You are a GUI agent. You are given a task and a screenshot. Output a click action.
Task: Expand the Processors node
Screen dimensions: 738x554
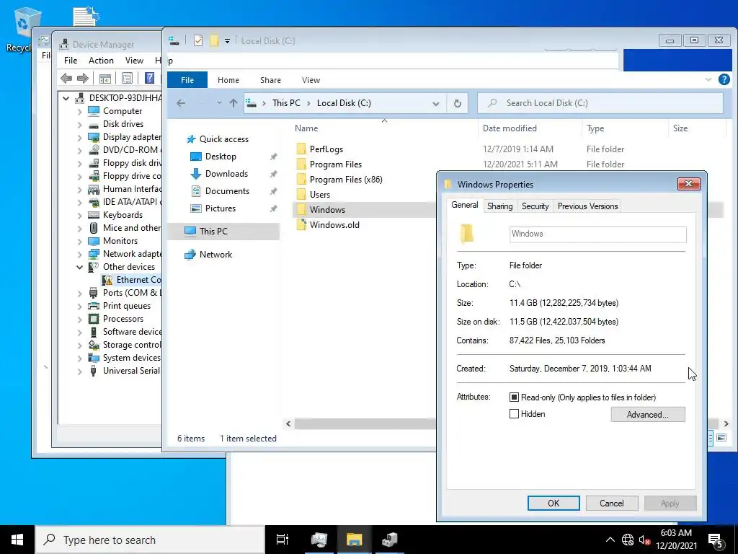(79, 320)
